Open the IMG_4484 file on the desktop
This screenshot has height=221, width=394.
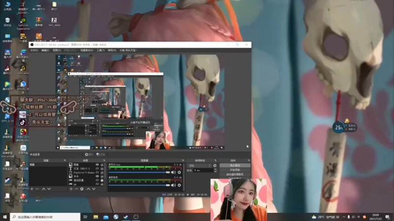[x=54, y=22]
